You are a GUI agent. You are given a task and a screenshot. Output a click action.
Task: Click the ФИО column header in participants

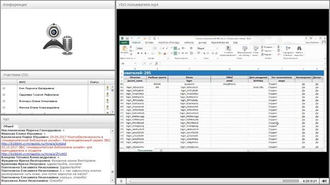point(53,82)
